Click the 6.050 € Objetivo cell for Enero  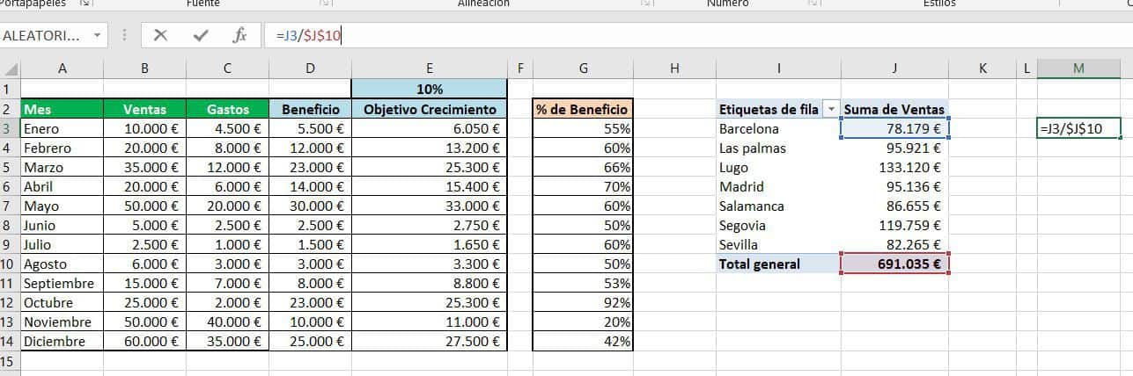pos(429,128)
